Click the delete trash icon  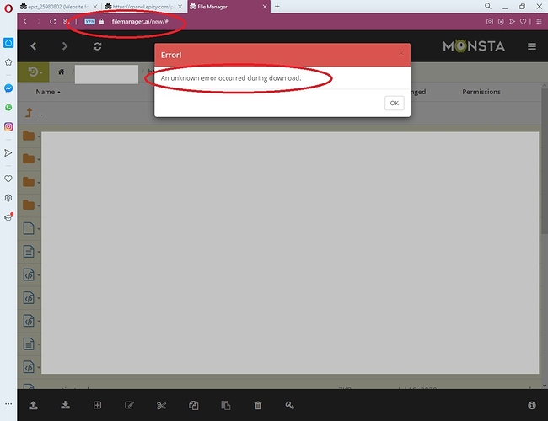(x=258, y=405)
